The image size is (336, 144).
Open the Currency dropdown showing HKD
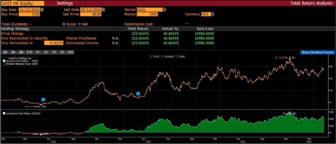click(x=209, y=14)
